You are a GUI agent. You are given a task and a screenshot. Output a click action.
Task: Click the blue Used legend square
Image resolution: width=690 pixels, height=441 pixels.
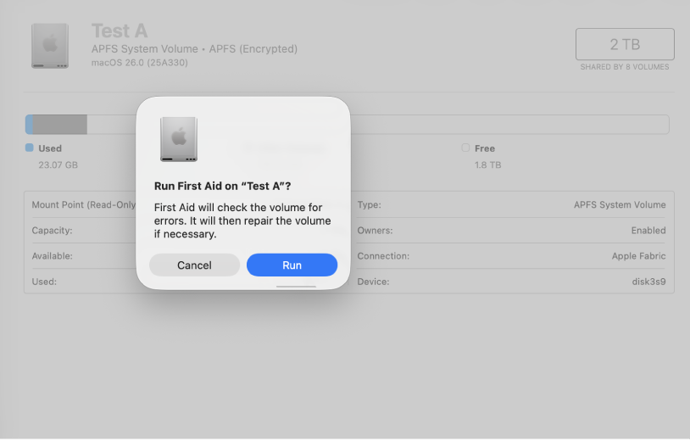(x=30, y=148)
